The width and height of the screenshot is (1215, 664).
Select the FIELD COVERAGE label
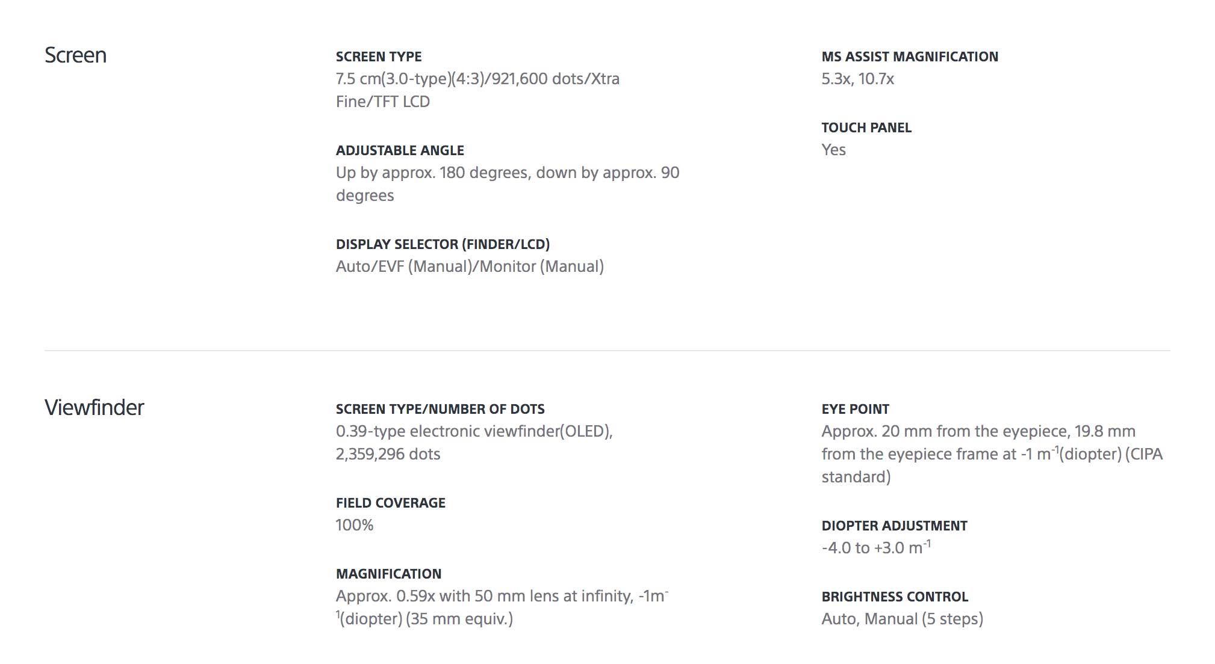(x=391, y=503)
